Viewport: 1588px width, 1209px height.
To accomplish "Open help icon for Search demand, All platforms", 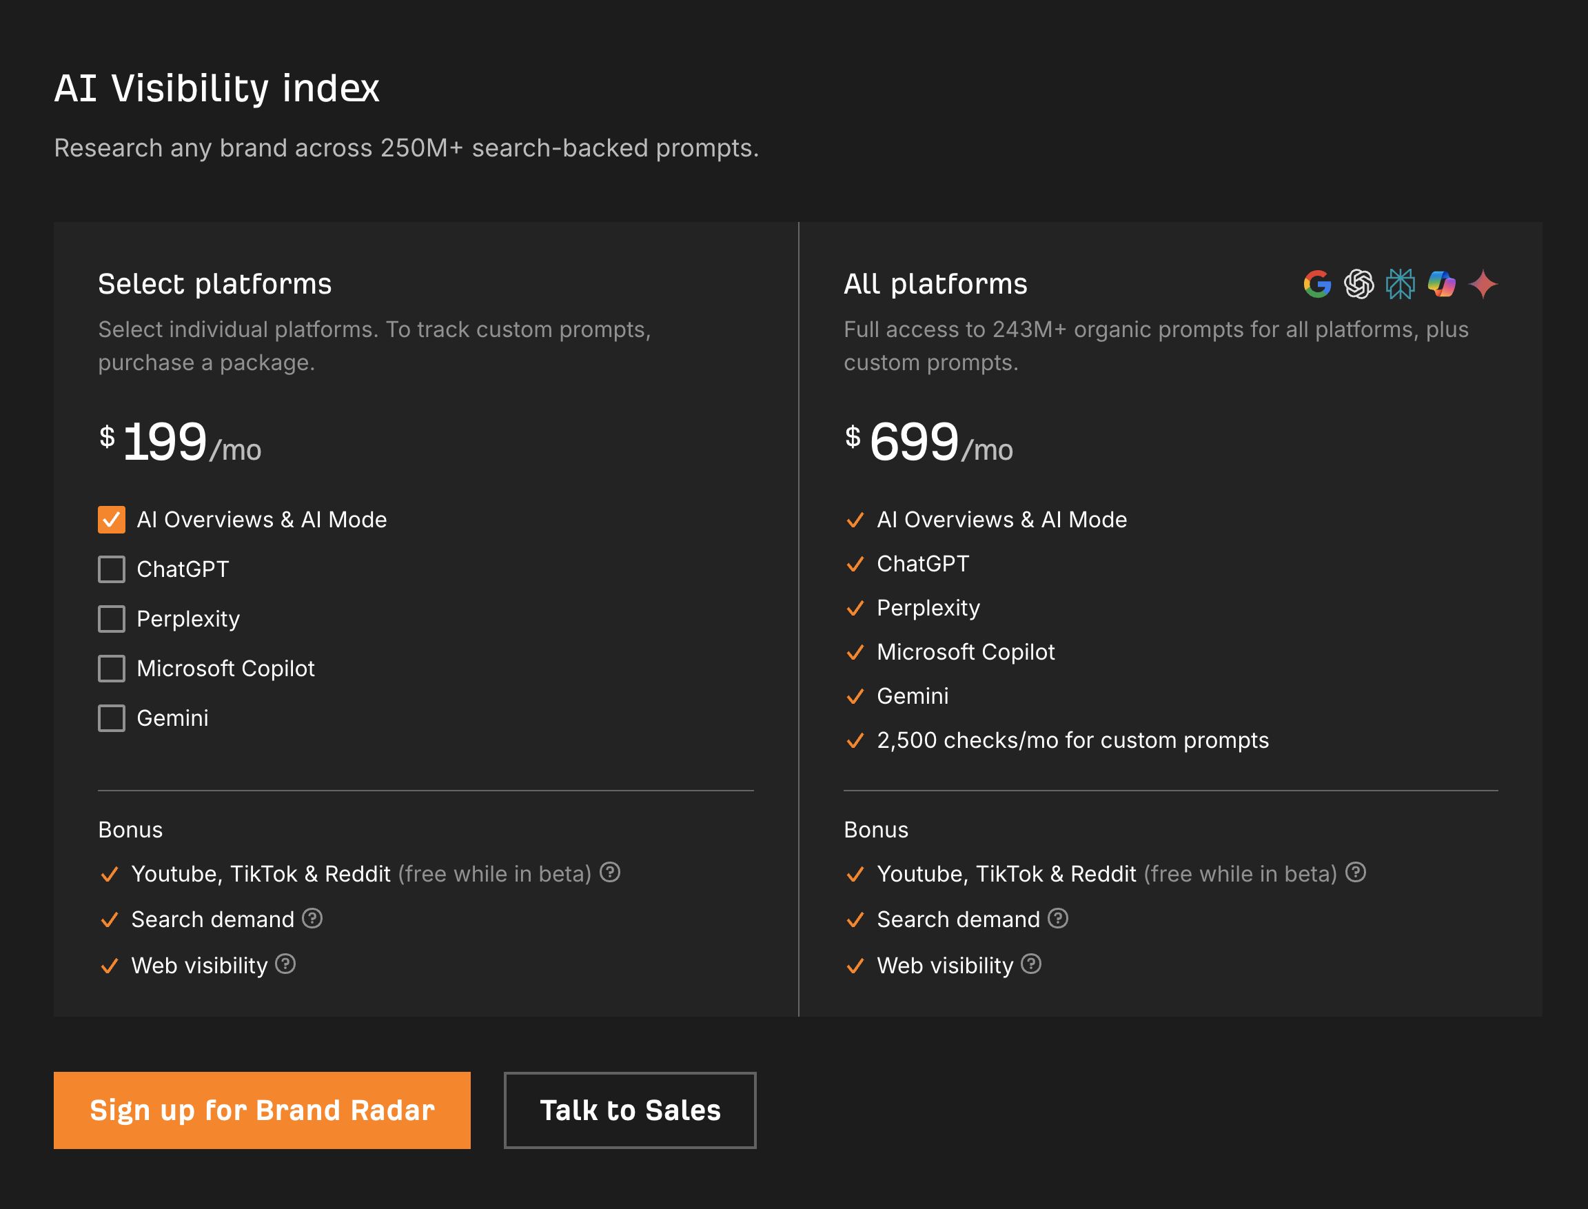I will 1058,918.
